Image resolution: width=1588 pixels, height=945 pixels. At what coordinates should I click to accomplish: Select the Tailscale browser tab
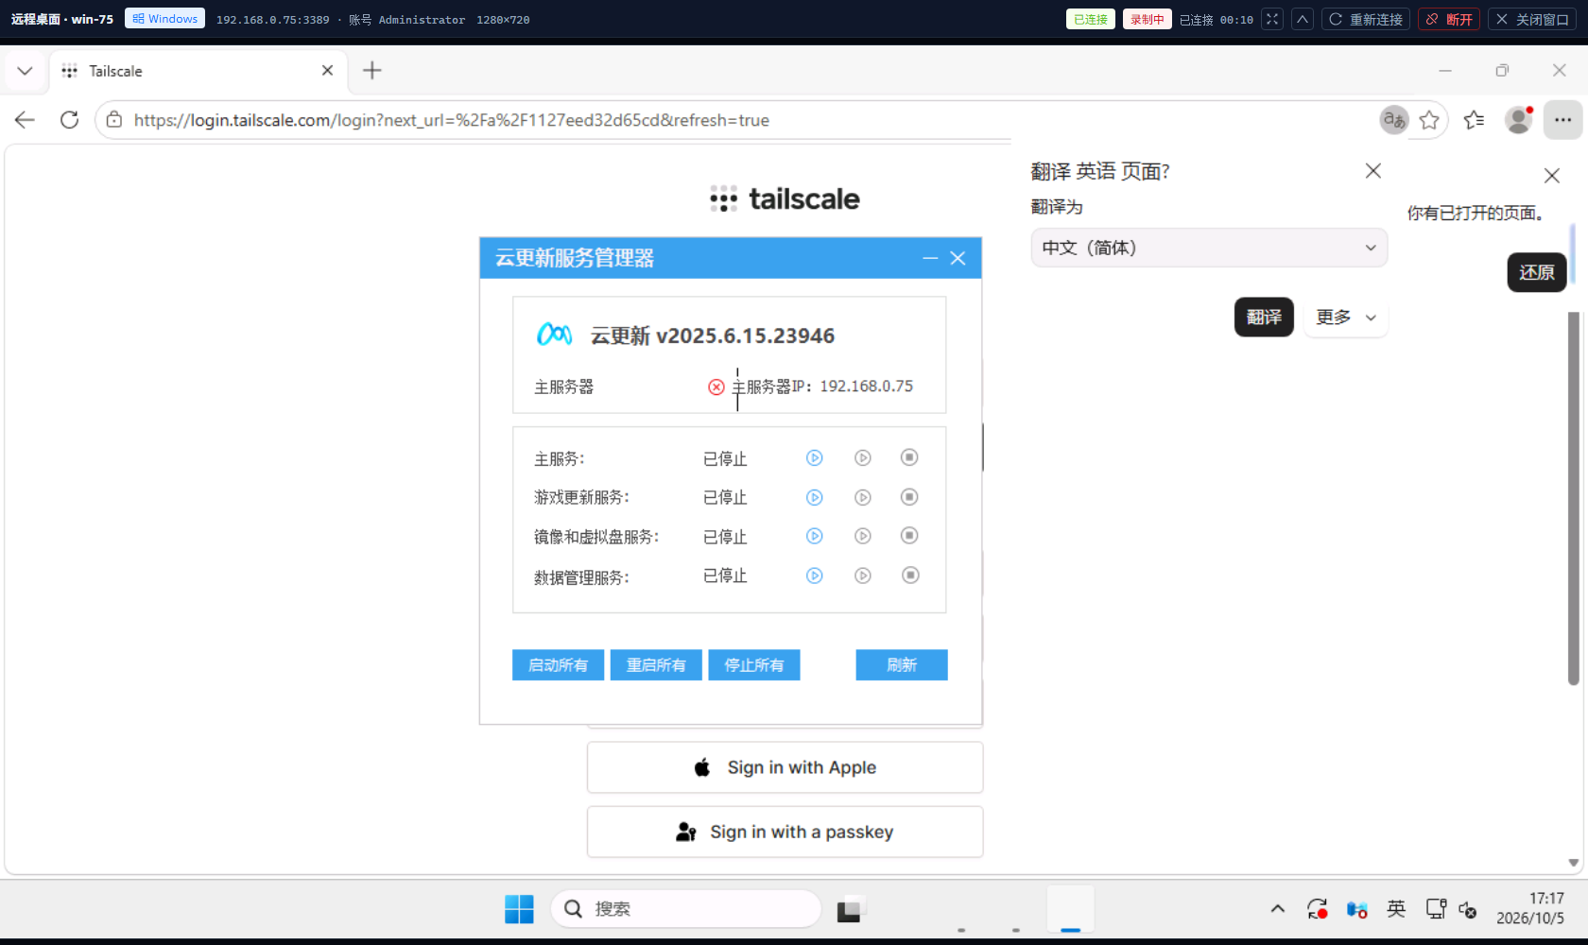pos(198,71)
